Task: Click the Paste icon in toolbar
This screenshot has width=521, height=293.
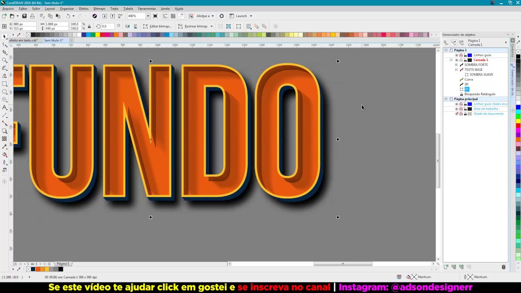Action: coord(58,16)
